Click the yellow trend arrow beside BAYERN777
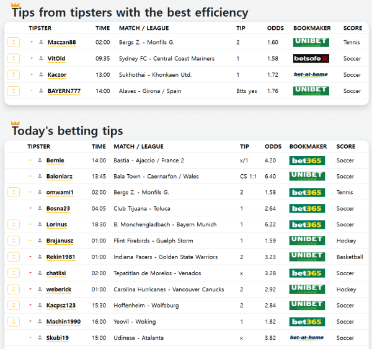372x349 pixels. tap(31, 91)
